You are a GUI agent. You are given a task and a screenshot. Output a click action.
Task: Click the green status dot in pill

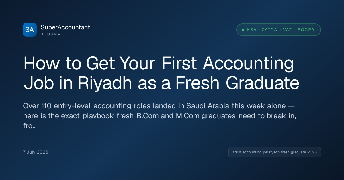tap(243, 30)
